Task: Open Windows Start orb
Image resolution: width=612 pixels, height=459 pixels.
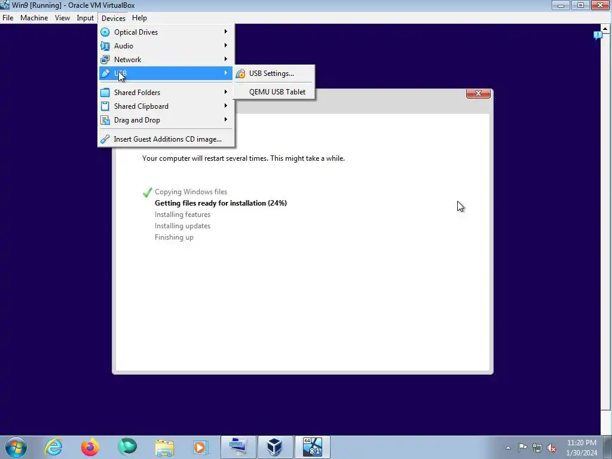Action: pyautogui.click(x=16, y=447)
